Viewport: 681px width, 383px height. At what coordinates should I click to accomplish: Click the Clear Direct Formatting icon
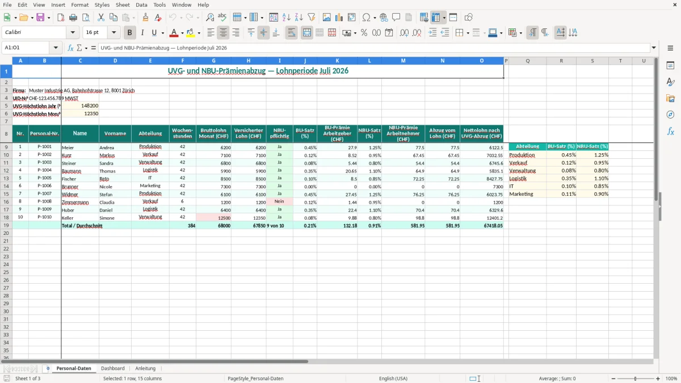158,18
